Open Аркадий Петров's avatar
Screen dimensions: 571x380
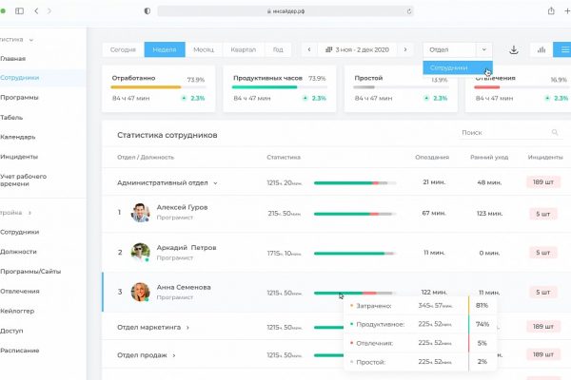140,253
